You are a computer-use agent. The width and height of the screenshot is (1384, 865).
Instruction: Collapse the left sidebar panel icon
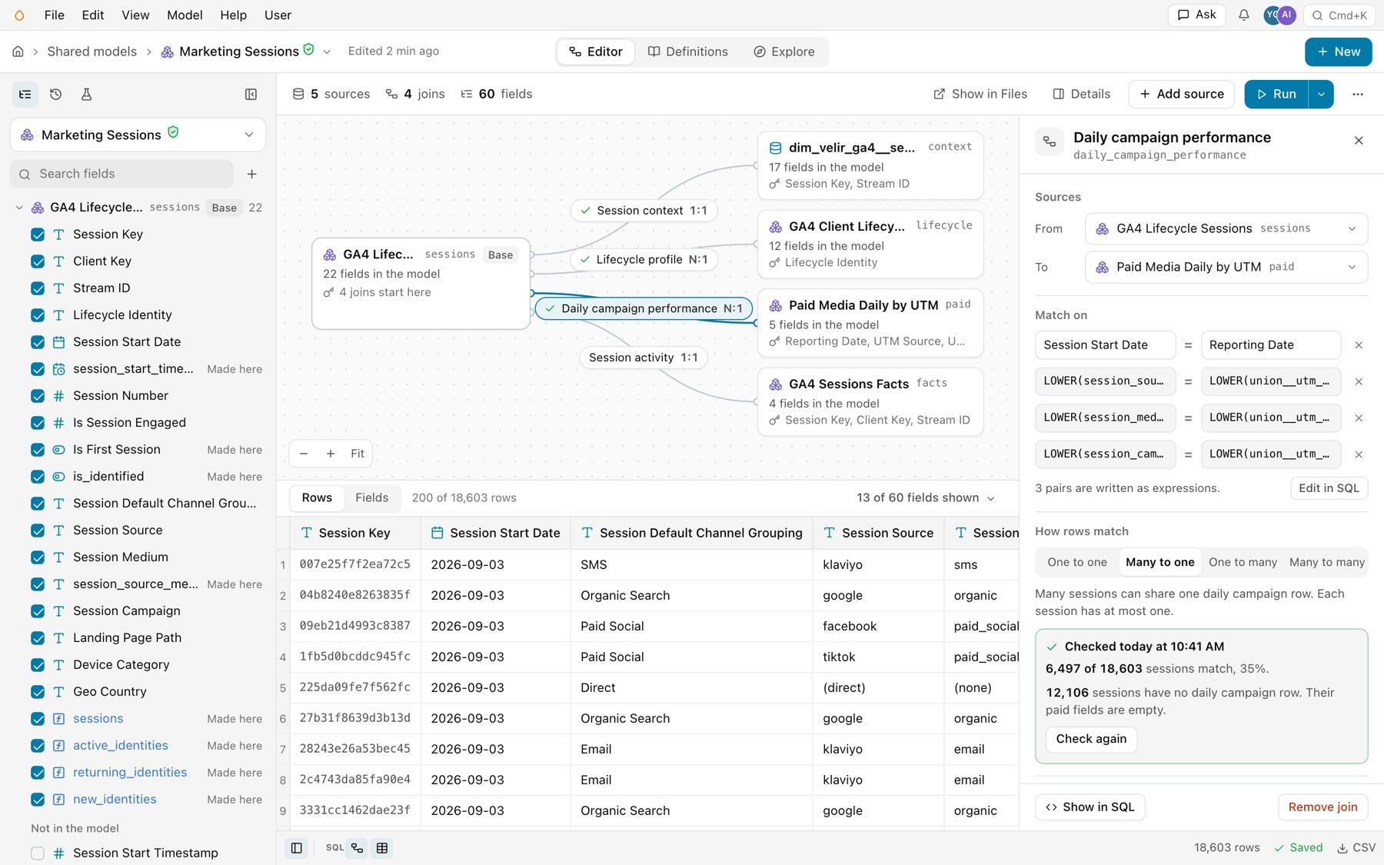click(x=251, y=94)
